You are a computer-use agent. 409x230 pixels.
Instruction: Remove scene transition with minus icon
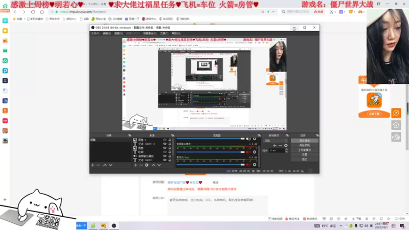(x=280, y=146)
